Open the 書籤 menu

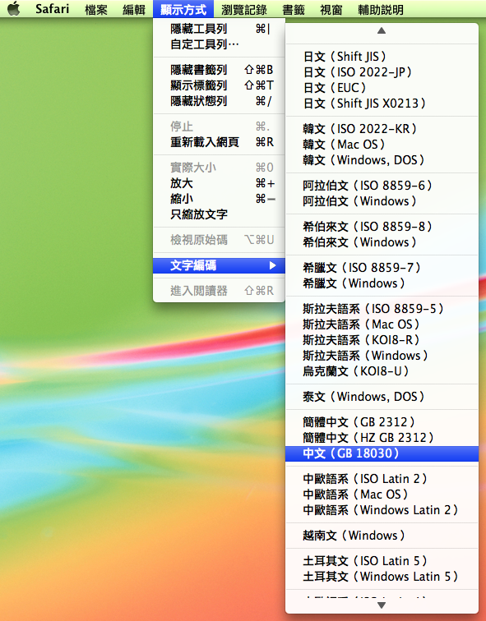point(294,9)
